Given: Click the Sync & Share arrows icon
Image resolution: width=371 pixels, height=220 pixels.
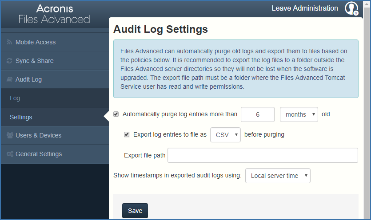Looking at the screenshot, I should (x=9, y=61).
